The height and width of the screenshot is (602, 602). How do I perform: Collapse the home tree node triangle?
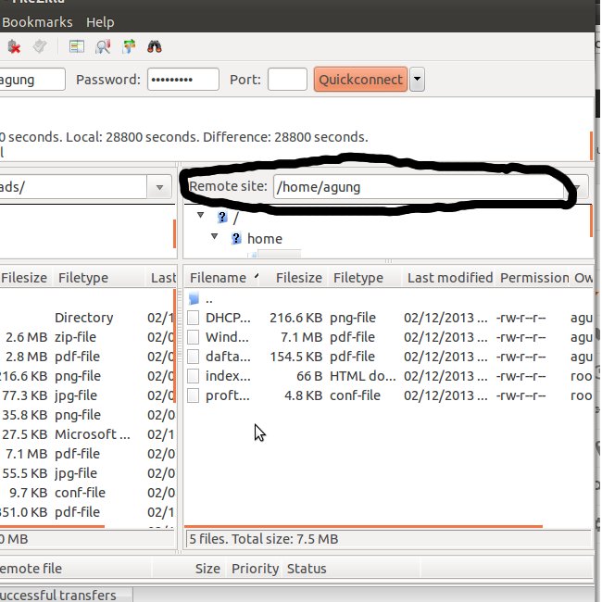pyautogui.click(x=214, y=236)
